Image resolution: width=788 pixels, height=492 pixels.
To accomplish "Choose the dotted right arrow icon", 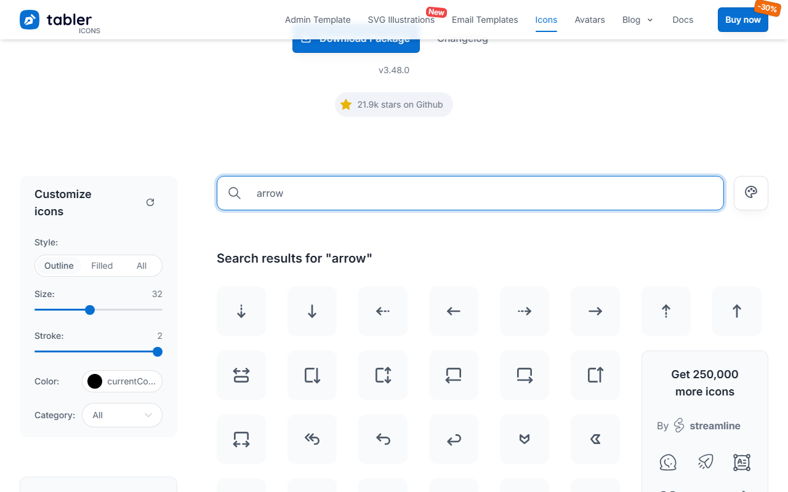I will pyautogui.click(x=525, y=311).
